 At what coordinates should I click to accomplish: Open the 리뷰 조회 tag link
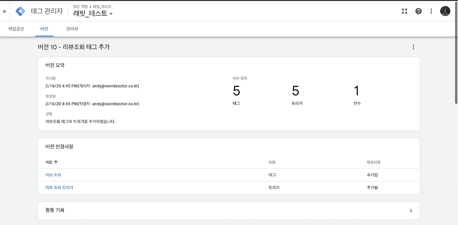coord(53,175)
